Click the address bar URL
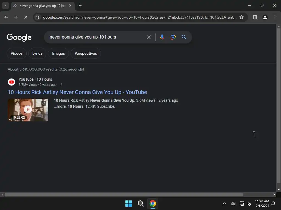The image size is (281, 210). coord(140,17)
